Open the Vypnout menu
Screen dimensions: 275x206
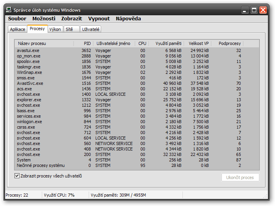coord(99,19)
